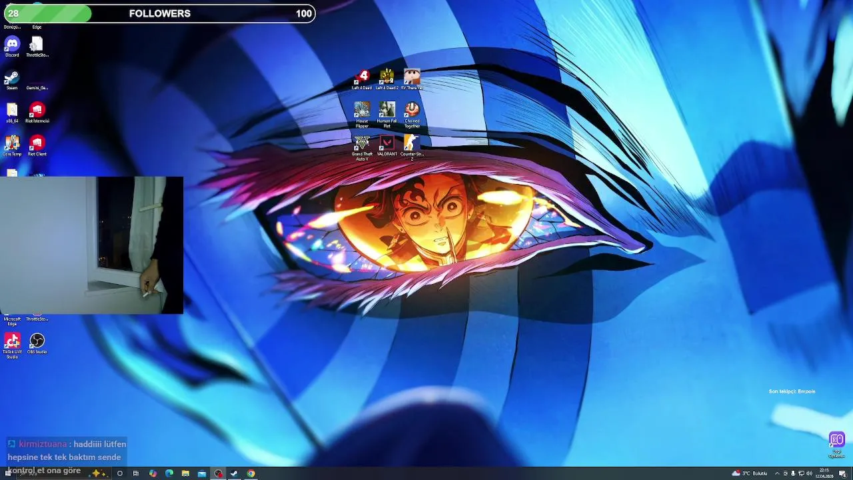This screenshot has width=853, height=480.
Task: Open the Left 4 Dead 2 game shortcut
Action: (387, 79)
